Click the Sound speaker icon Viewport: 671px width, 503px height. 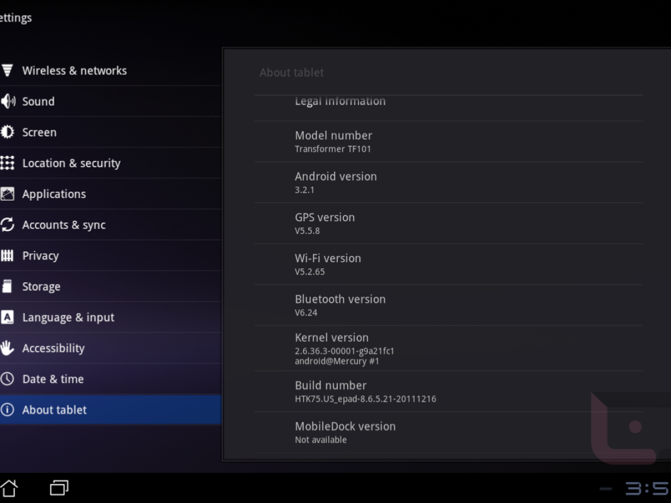click(x=8, y=101)
